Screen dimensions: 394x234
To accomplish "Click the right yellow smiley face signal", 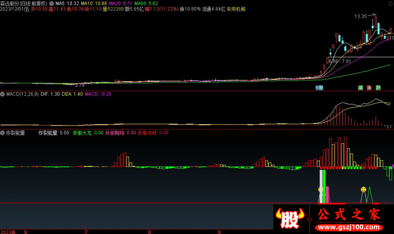I will click(x=363, y=189).
